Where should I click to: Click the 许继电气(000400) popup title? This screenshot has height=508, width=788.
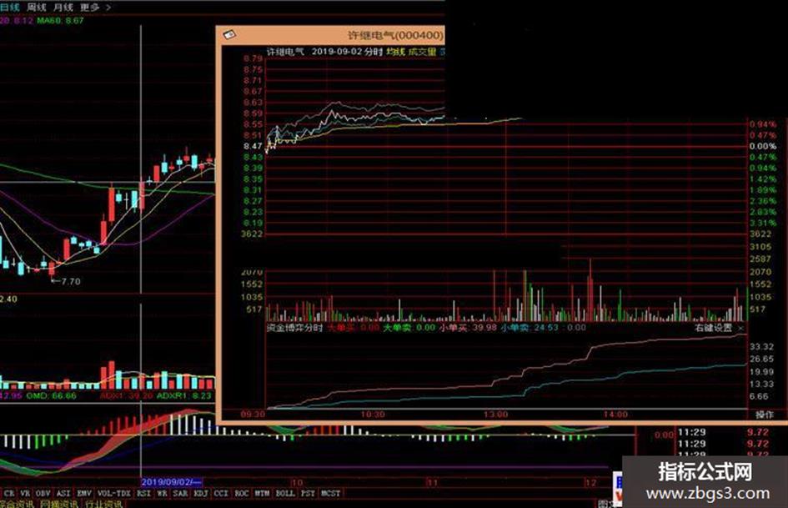click(396, 35)
